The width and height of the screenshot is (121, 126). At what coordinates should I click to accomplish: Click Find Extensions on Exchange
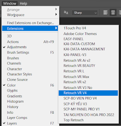[31, 23]
